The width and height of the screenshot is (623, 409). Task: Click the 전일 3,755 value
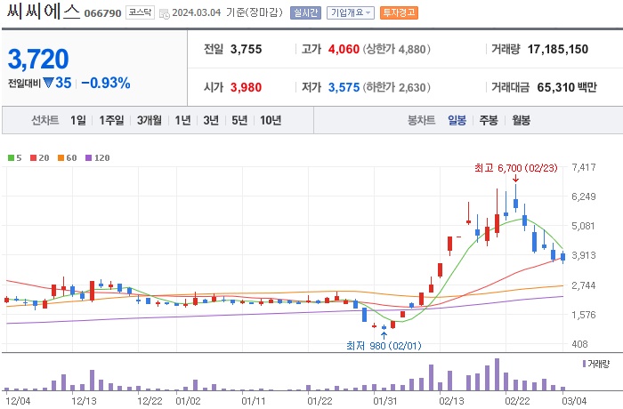tap(246, 49)
